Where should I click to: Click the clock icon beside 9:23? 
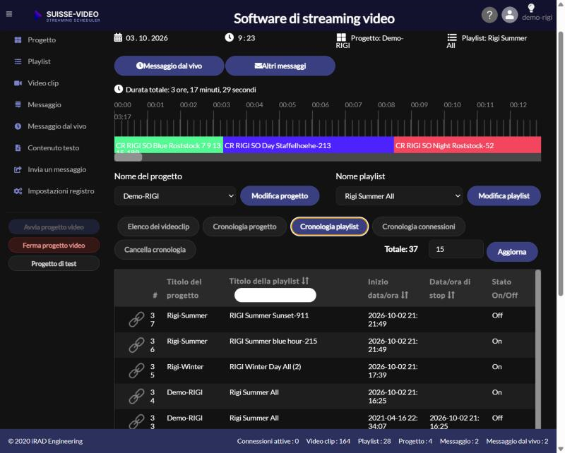coord(229,37)
